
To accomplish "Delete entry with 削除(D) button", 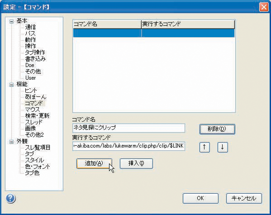I will point(217,129).
